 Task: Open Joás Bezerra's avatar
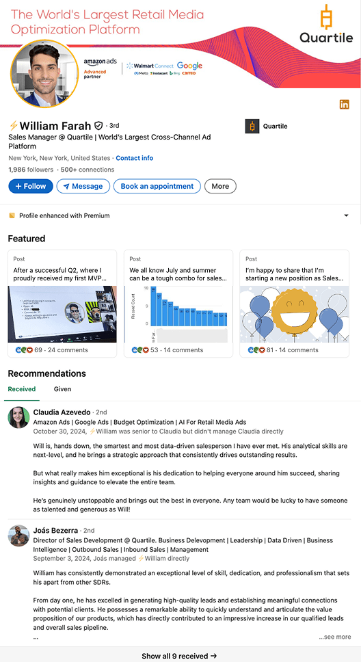click(18, 535)
